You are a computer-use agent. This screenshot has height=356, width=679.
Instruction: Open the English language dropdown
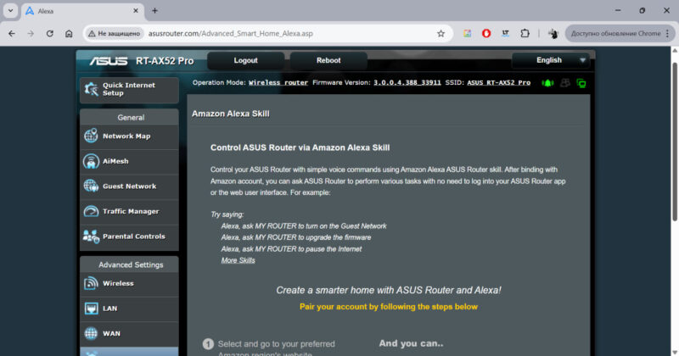[550, 60]
